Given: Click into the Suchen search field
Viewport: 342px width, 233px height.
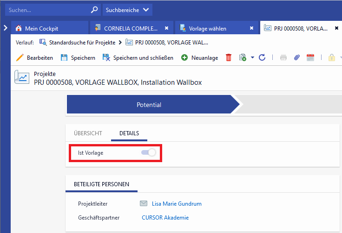Looking at the screenshot, I should click(46, 9).
